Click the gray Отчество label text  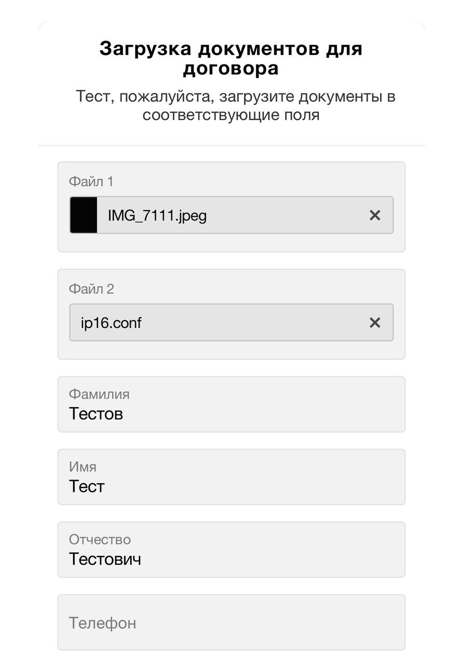point(100,540)
